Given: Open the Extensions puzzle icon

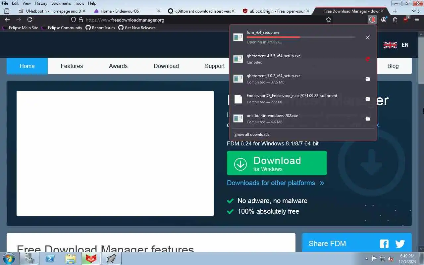Looking at the screenshot, I should click(395, 20).
